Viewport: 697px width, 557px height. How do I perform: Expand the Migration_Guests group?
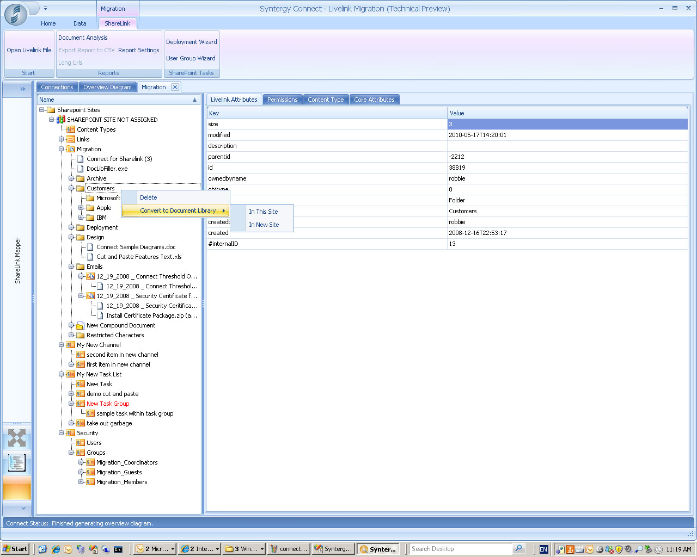81,472
